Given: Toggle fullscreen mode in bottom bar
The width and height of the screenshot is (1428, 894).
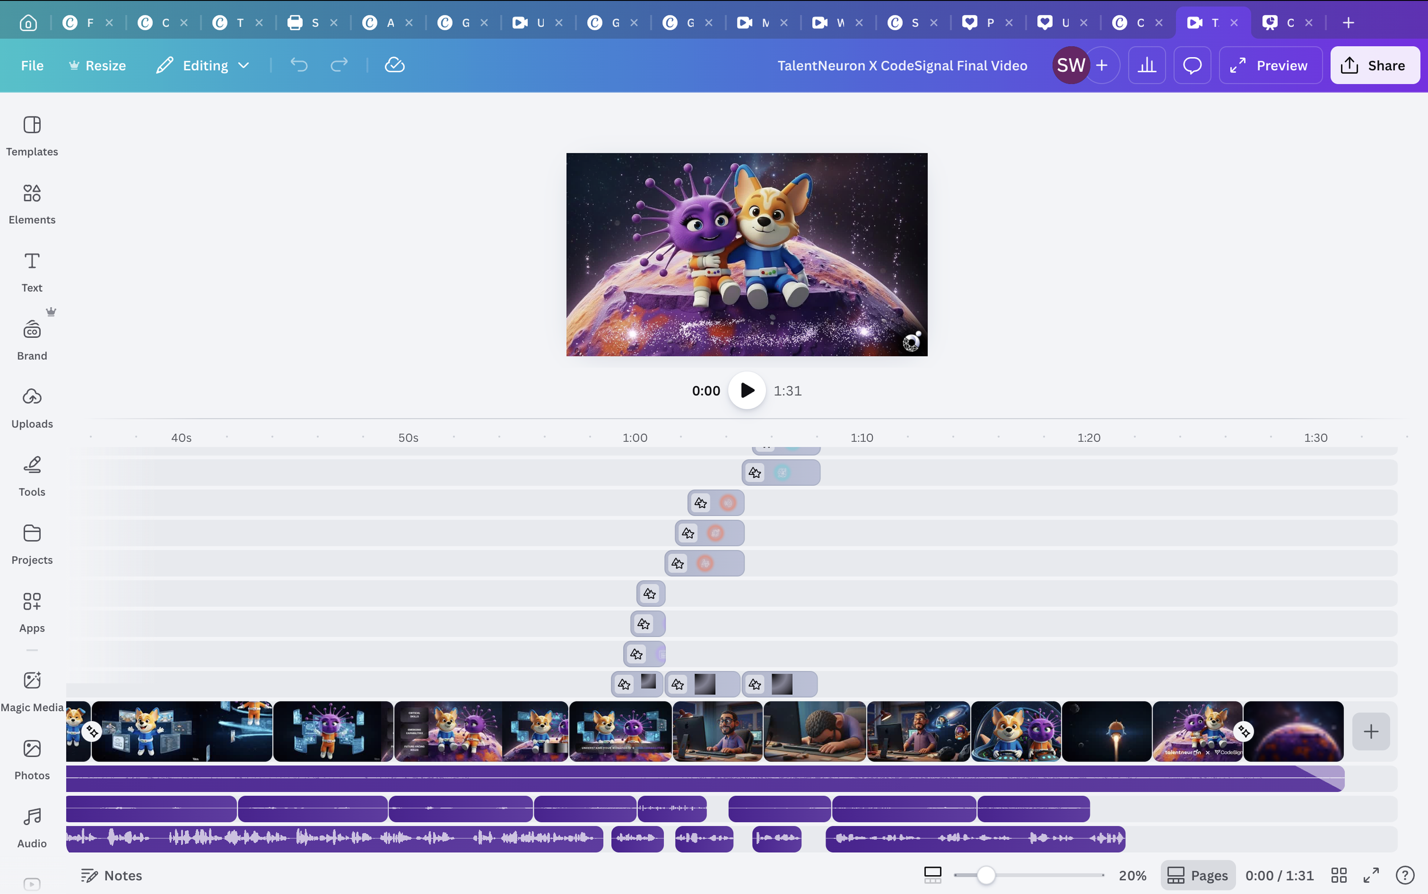Looking at the screenshot, I should click(1371, 875).
